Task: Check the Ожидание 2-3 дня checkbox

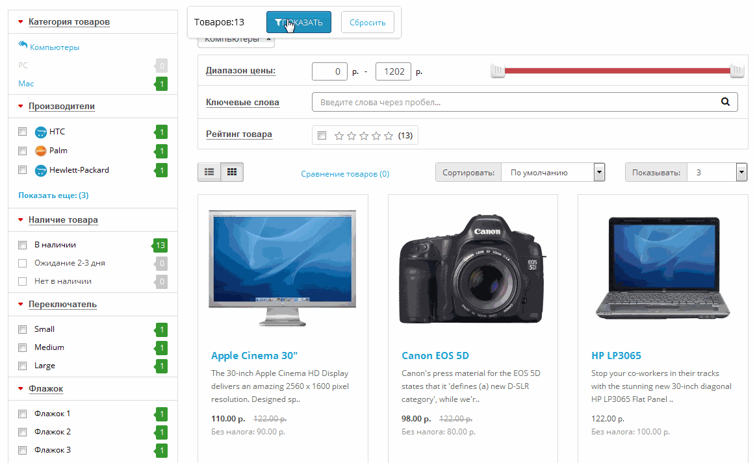Action: (22, 263)
